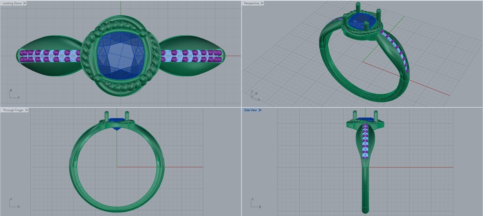Open the Through Finger viewport dropdown arrow
The height and width of the screenshot is (216, 483).
coord(27,110)
